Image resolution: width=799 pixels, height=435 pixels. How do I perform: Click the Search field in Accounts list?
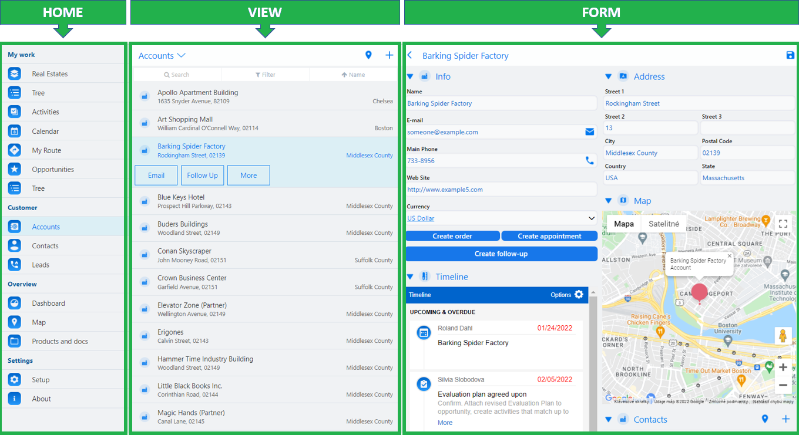(x=177, y=75)
